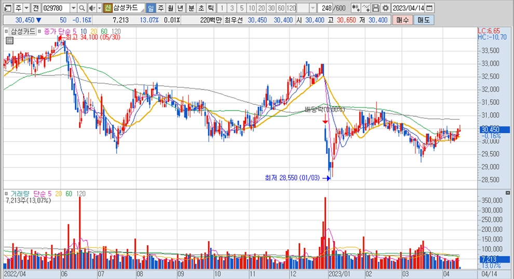The image size is (514, 279).
Task: Select the 일 (daily) period toggle
Action: coord(150,8)
